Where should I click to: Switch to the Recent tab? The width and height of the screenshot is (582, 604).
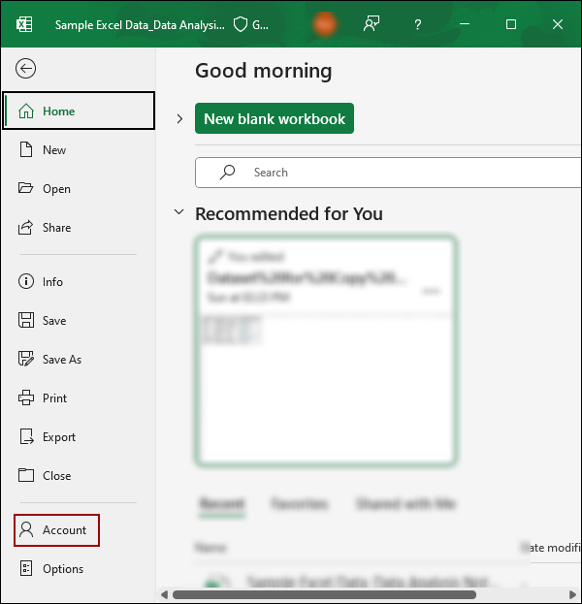[x=222, y=504]
